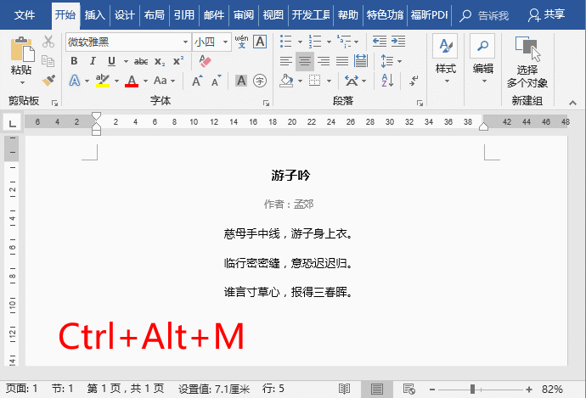
Task: Toggle Strikethrough formatting
Action: pyautogui.click(x=141, y=61)
